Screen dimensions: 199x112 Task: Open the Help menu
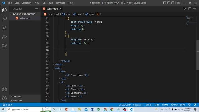pos(70,3)
